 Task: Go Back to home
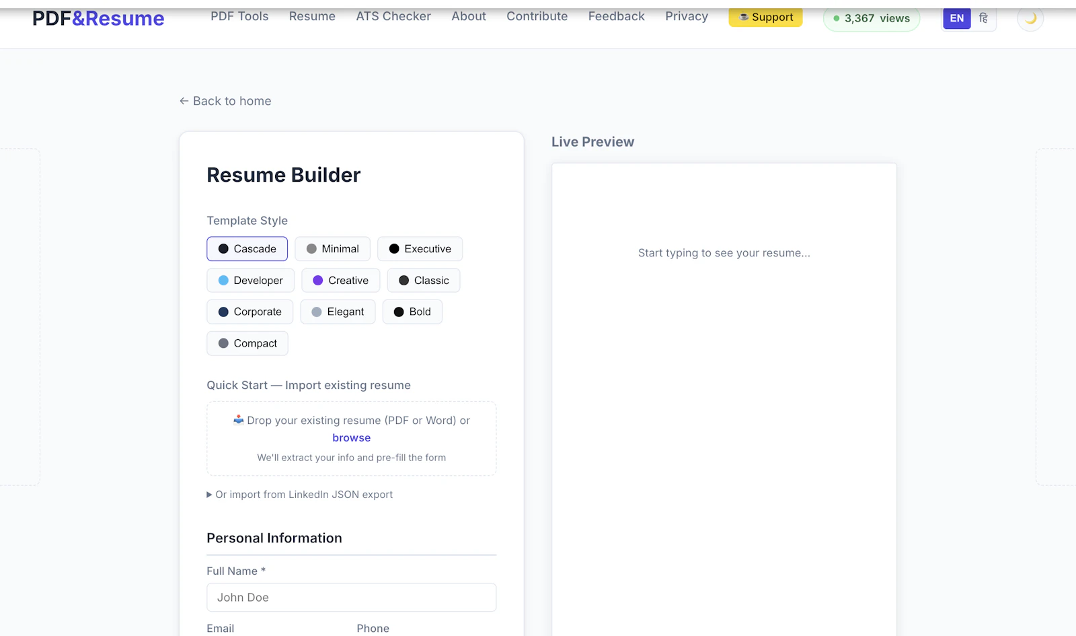coord(225,101)
